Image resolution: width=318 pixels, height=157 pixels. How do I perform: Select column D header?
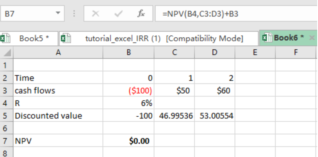pyautogui.click(x=214, y=52)
